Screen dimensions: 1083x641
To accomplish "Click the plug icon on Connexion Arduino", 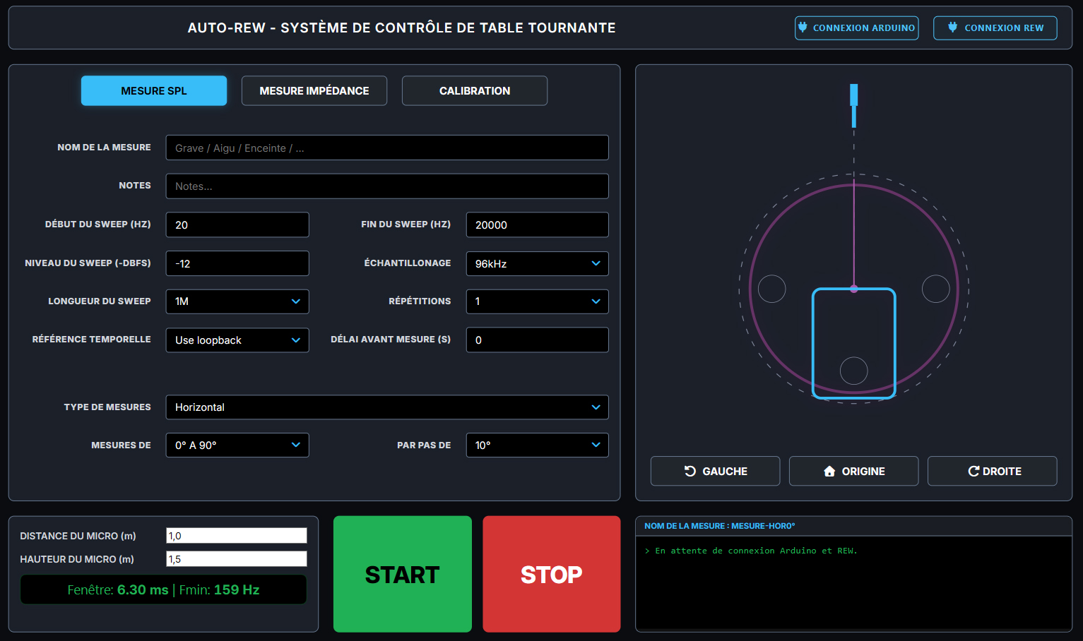I will pyautogui.click(x=803, y=28).
